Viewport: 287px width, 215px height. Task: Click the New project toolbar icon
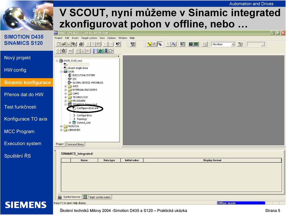click(58, 44)
